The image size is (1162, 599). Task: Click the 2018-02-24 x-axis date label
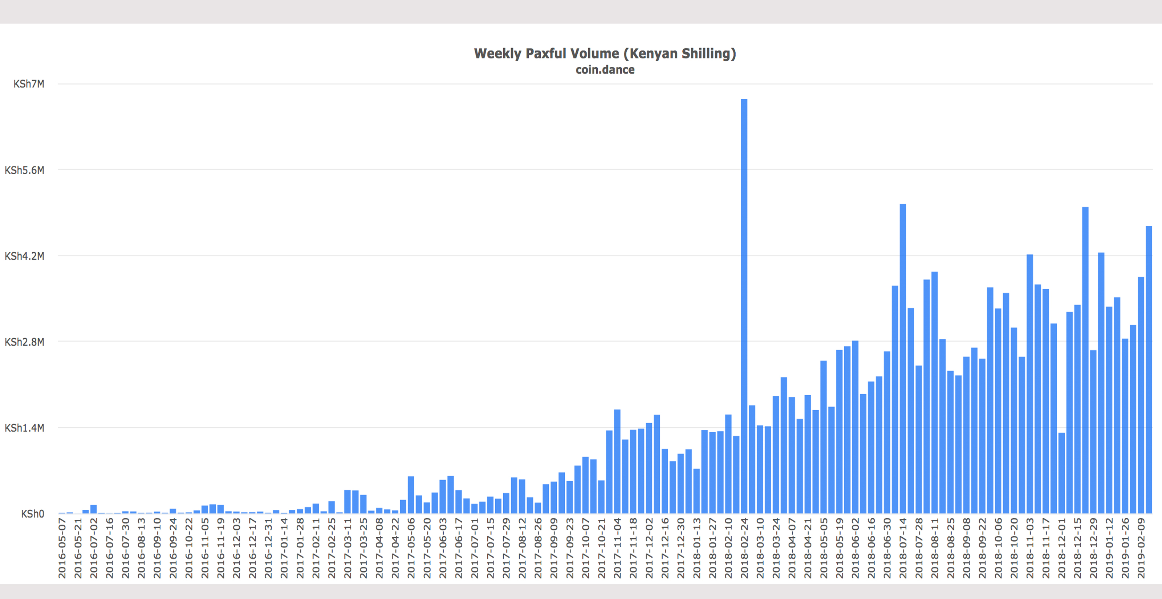744,548
